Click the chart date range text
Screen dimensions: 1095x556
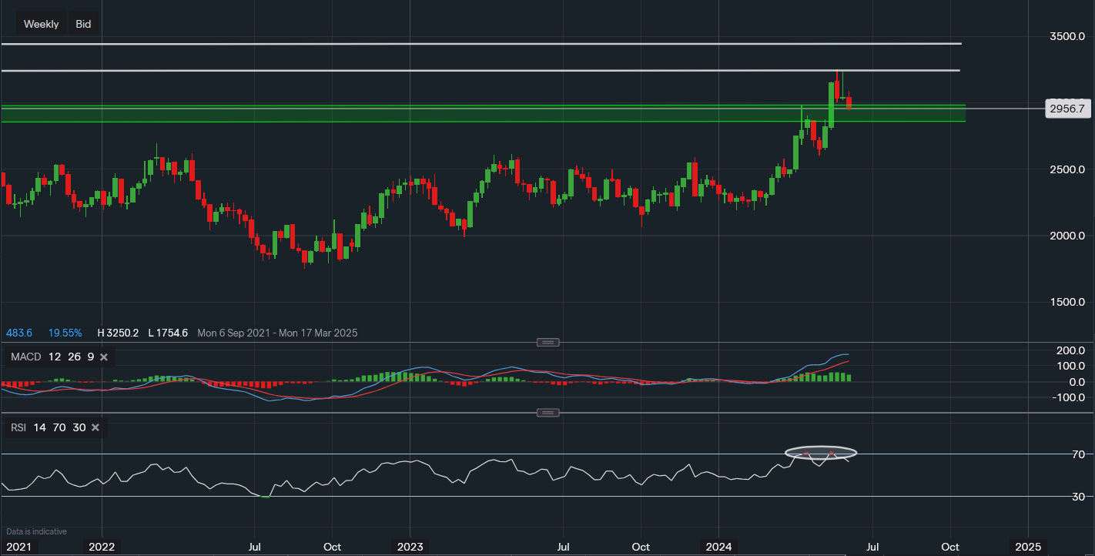[277, 333]
